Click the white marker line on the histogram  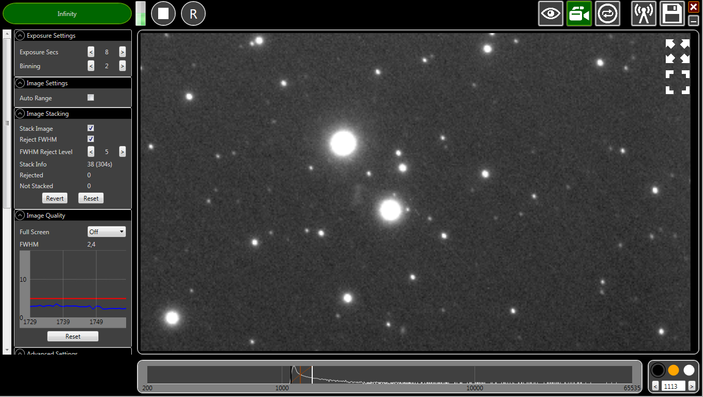tap(312, 375)
